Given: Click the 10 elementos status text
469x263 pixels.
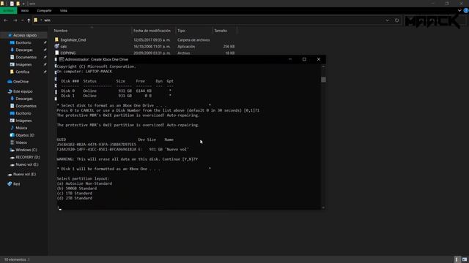Looking at the screenshot, I should (x=15, y=260).
